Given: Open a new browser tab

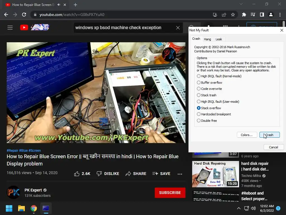Looking at the screenshot, I should (75, 5).
